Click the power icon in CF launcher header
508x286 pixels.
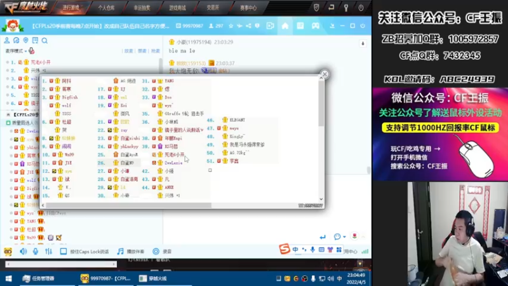361,8
